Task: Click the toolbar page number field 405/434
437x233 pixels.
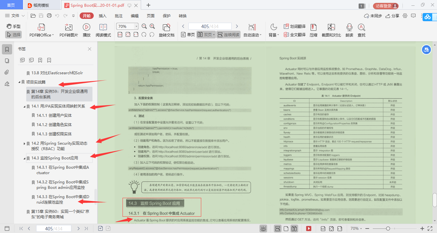Action: (210, 27)
